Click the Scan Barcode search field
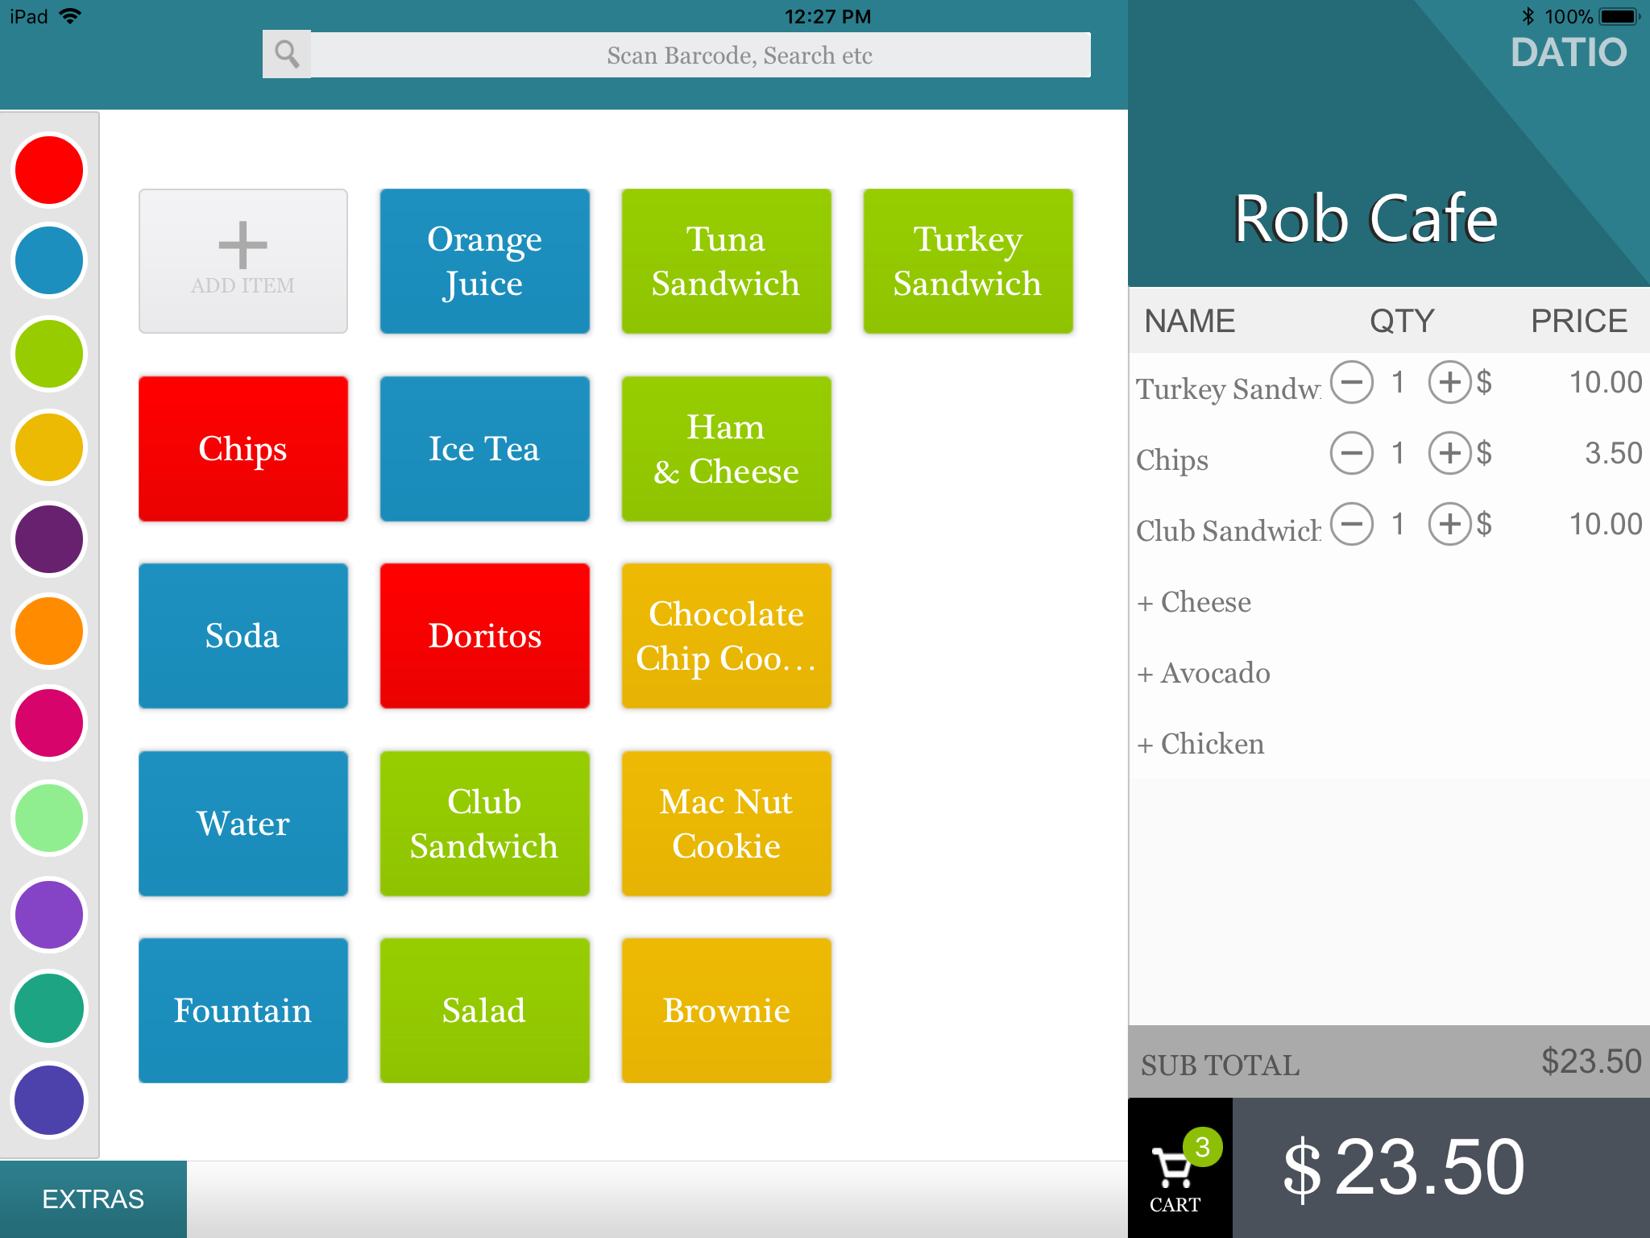The image size is (1650, 1238). coord(701,54)
